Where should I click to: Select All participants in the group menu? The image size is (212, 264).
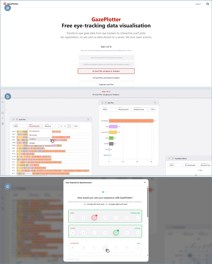point(40,131)
